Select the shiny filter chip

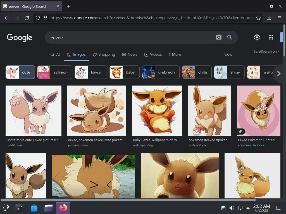point(229,72)
